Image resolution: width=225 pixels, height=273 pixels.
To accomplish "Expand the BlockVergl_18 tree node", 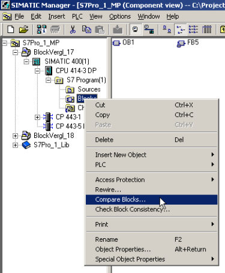I will [15, 136].
